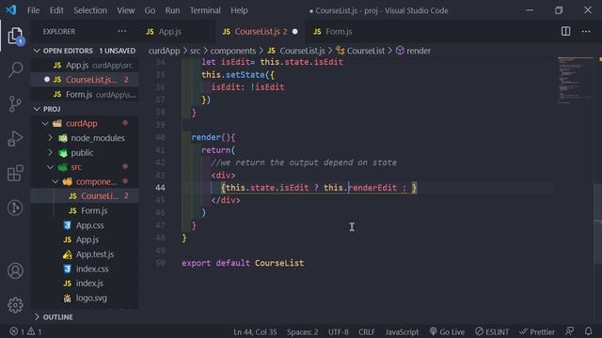The width and height of the screenshot is (602, 338).
Task: Open the File menu
Action: pyautogui.click(x=34, y=10)
